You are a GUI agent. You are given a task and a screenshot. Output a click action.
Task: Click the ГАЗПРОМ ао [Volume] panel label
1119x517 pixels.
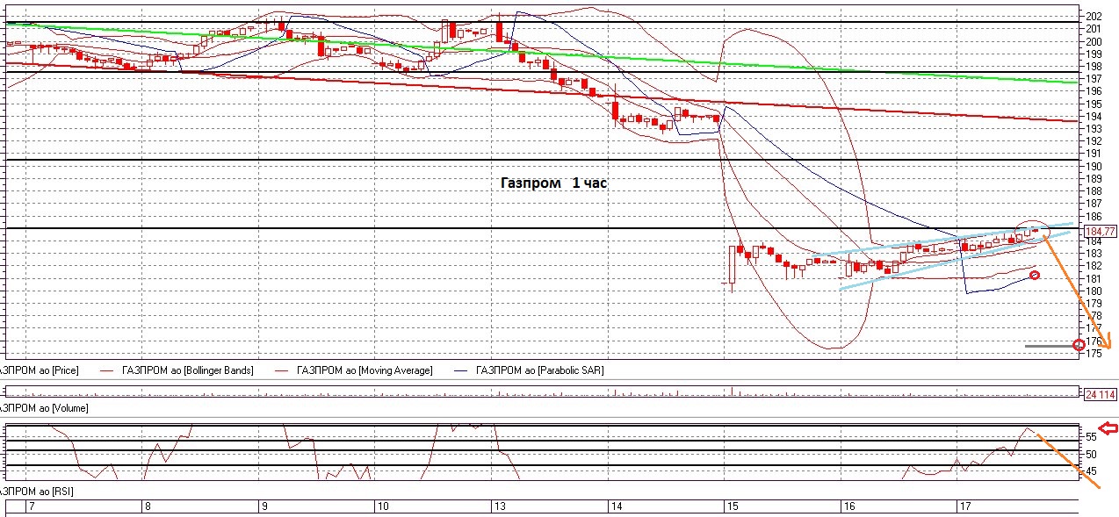click(x=44, y=408)
